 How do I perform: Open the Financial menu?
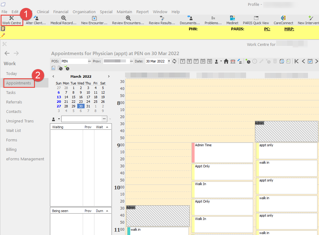[x=61, y=12]
